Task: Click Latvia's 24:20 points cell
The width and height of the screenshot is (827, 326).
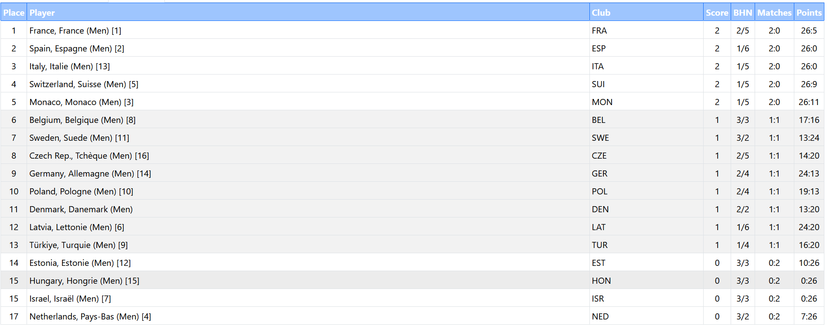Action: tap(809, 227)
